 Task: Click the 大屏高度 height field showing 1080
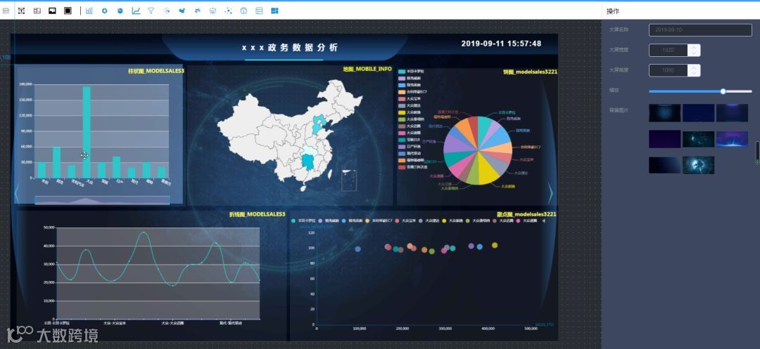point(669,71)
